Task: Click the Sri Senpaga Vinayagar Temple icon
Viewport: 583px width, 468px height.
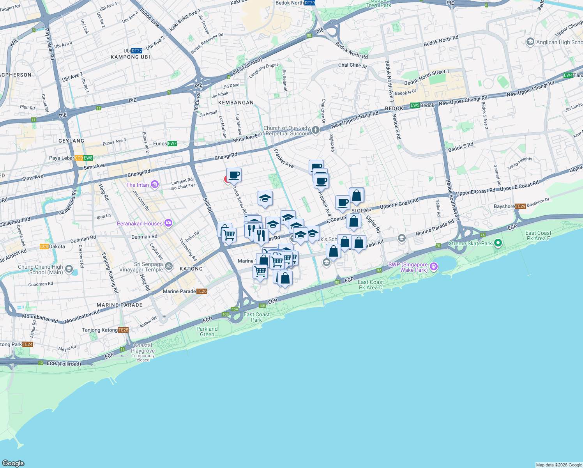Action: [169, 266]
